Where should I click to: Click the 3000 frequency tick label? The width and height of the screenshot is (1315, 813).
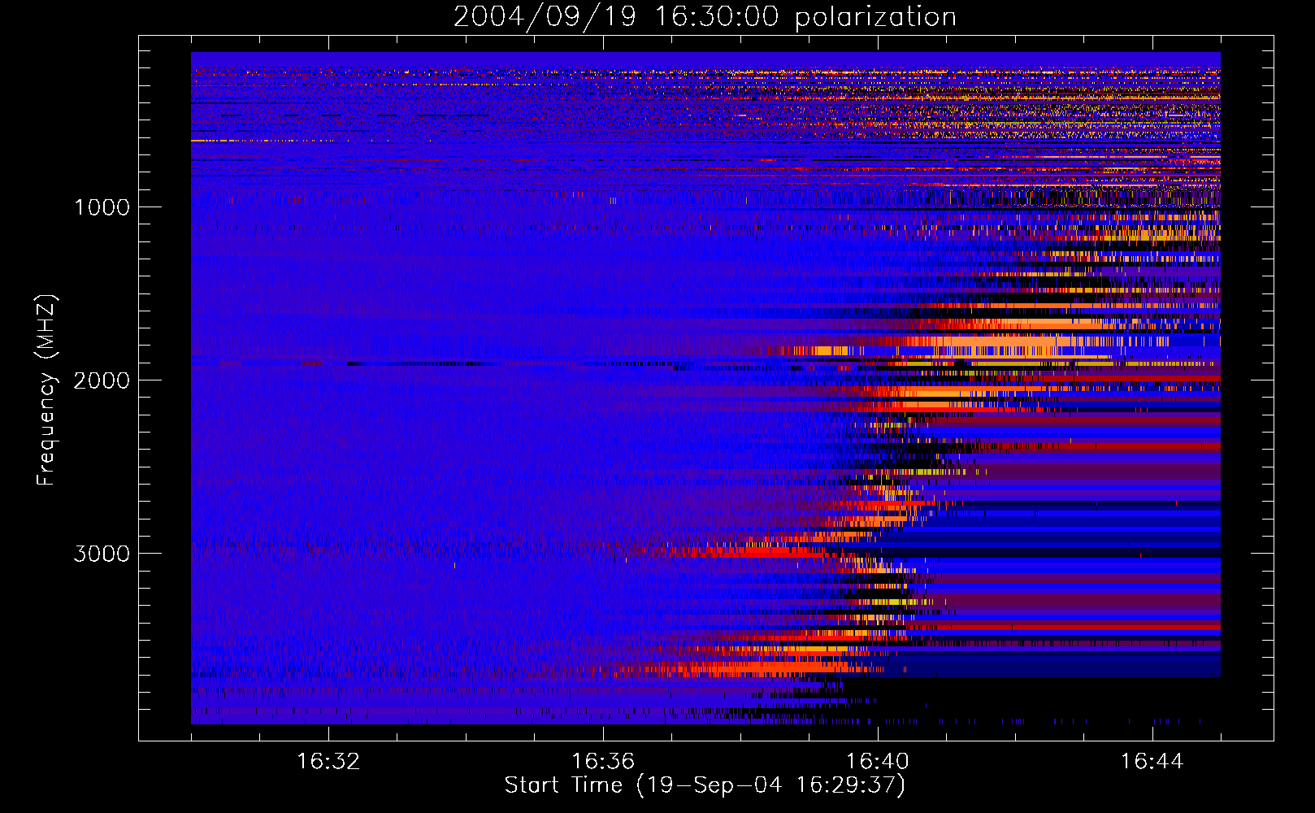click(102, 554)
